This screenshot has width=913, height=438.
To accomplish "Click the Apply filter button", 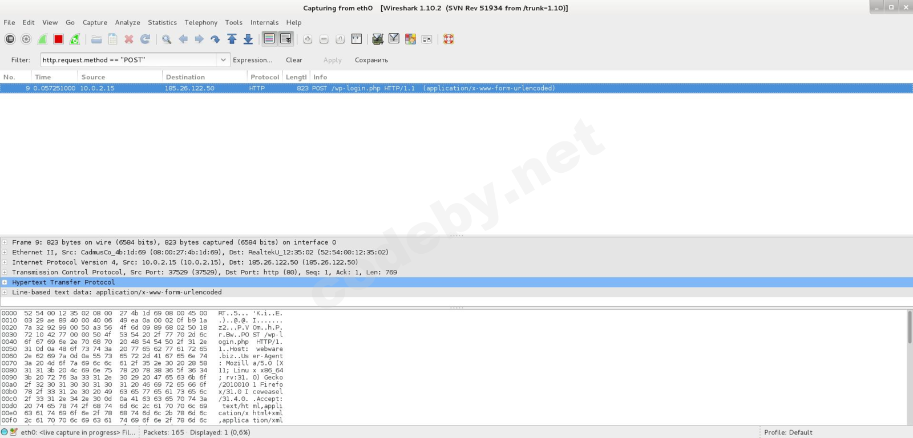I will click(332, 60).
